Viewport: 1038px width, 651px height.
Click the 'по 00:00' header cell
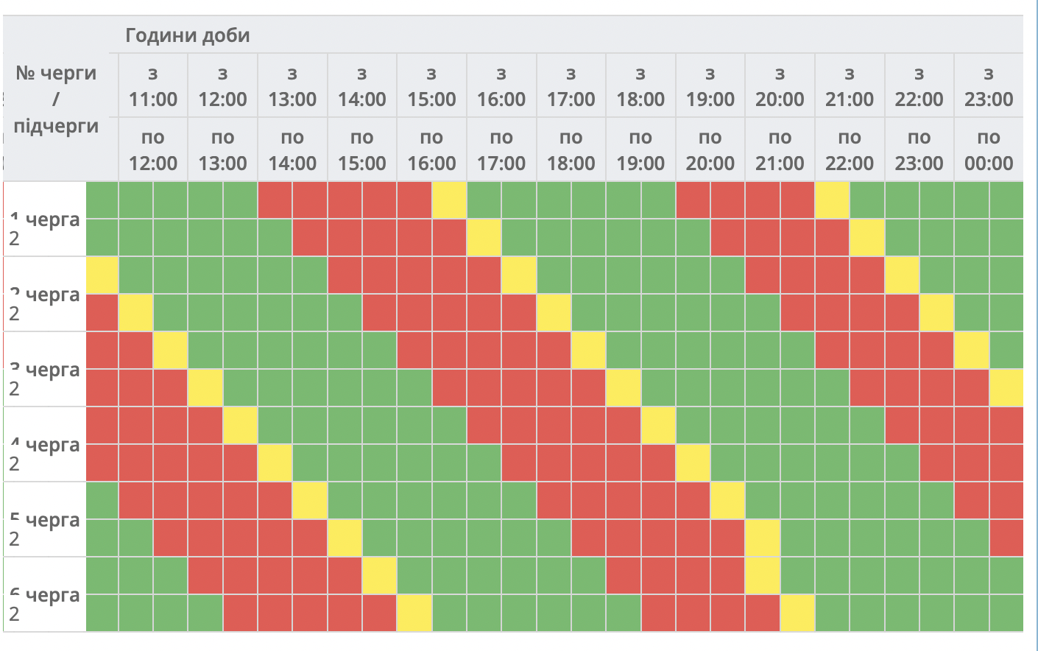[x=988, y=150]
